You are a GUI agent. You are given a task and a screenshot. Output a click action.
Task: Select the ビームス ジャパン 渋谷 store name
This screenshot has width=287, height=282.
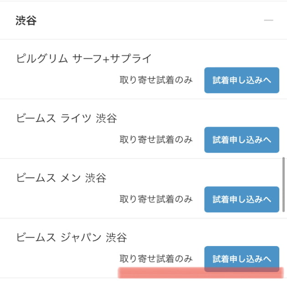[72, 237]
